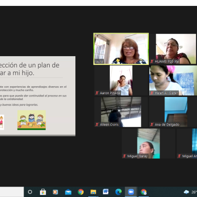The width and height of the screenshot is (197, 197).
Task: Click muted mic icon on Aaron Pineda
Action: point(97,93)
